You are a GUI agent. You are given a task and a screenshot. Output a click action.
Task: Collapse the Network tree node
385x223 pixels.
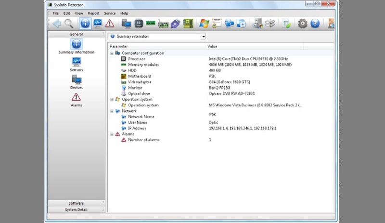tap(112, 111)
